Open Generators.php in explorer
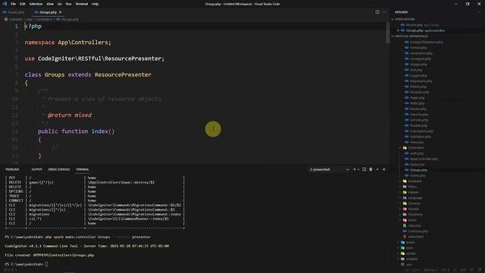The image size is (485, 273). 421,53
